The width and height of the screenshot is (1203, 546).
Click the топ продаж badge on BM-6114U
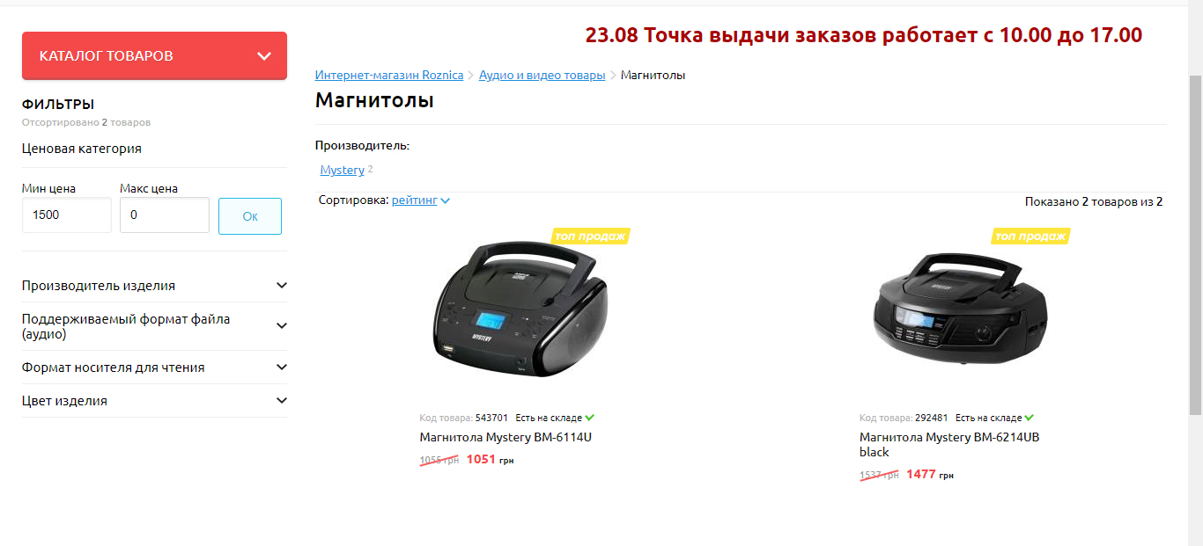click(x=590, y=236)
